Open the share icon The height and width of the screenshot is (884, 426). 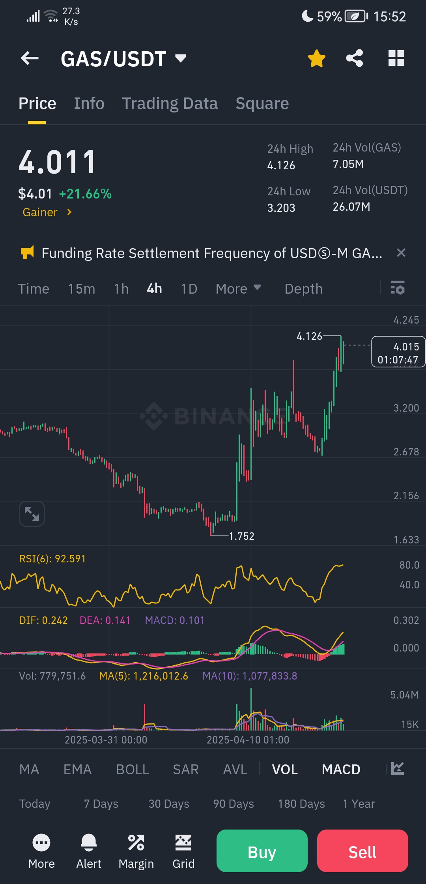pos(355,58)
